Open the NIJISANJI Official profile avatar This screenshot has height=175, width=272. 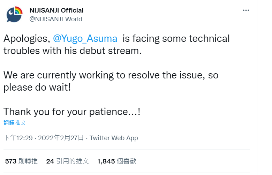14,15
